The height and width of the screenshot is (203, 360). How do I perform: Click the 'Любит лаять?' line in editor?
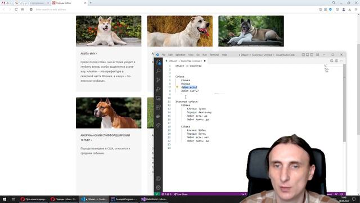tap(190, 91)
